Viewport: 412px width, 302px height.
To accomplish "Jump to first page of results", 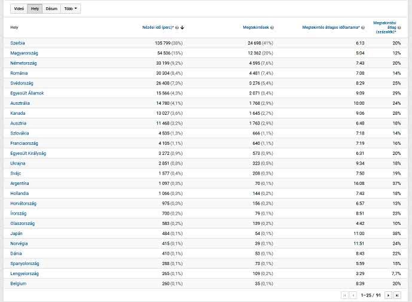I will 344,295.
